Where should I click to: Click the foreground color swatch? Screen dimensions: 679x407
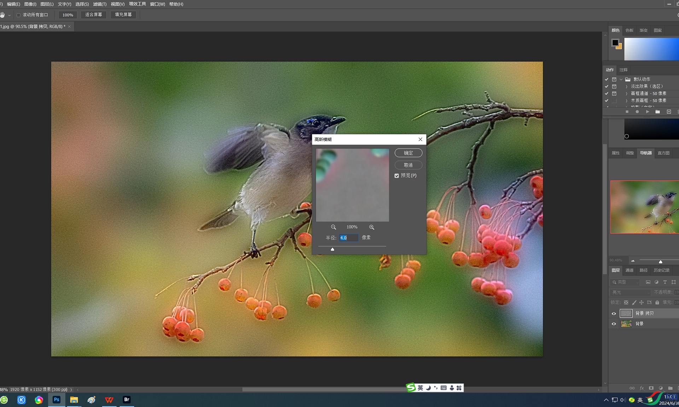[615, 42]
